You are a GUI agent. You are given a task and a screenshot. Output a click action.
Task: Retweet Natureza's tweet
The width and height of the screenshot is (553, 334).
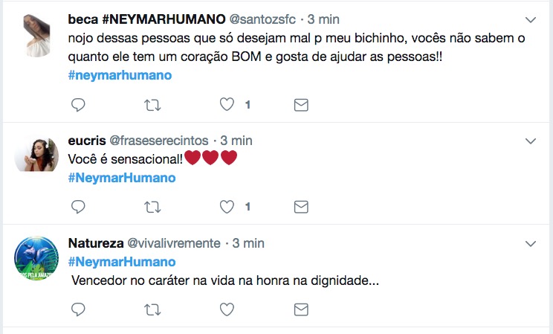[152, 309]
